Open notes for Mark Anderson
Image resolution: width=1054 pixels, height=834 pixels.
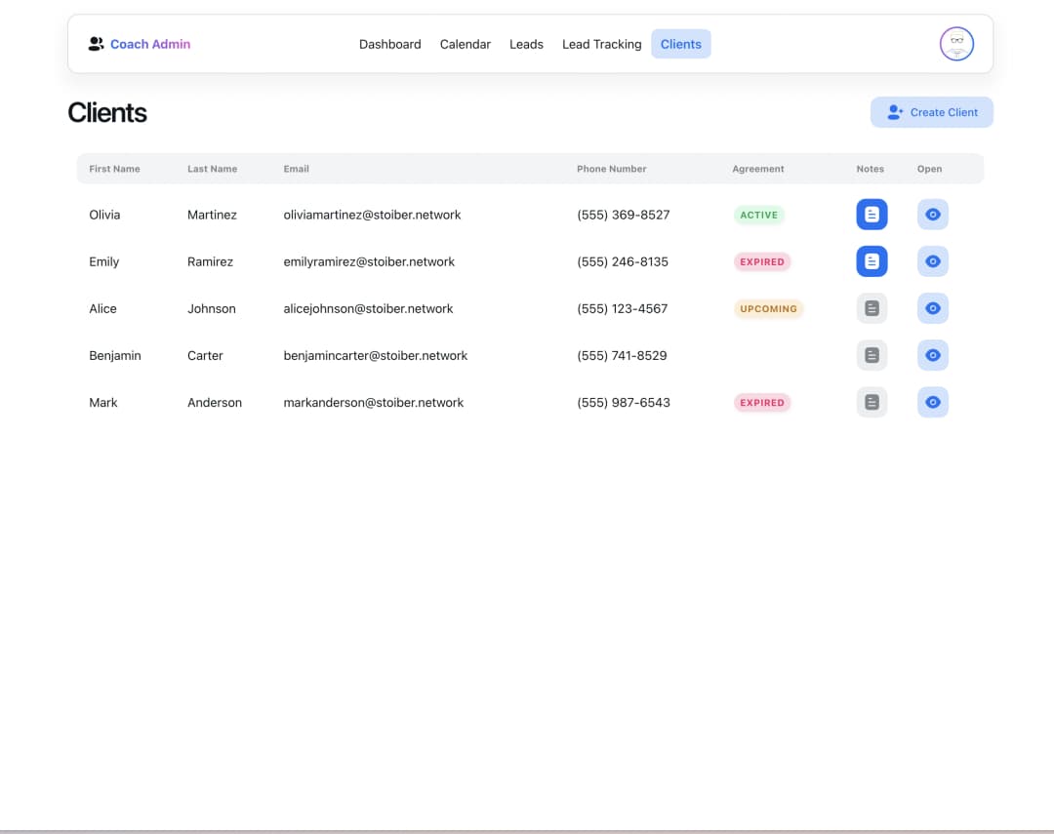point(872,403)
